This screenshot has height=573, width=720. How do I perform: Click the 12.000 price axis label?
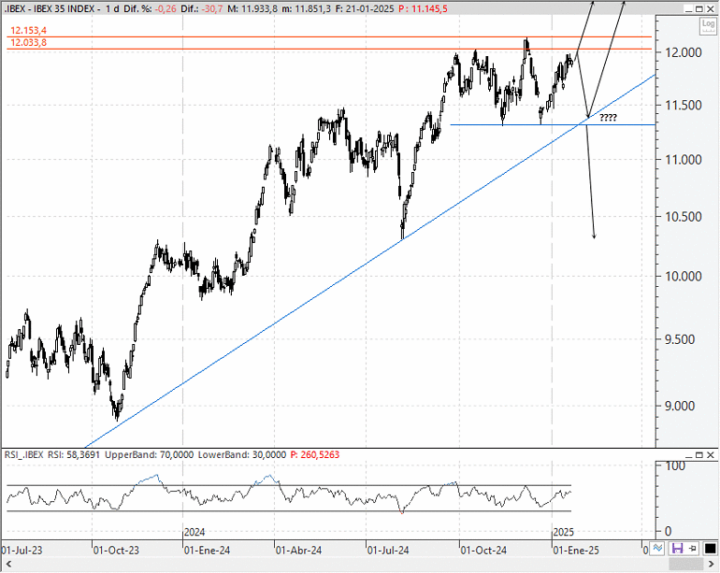point(684,52)
